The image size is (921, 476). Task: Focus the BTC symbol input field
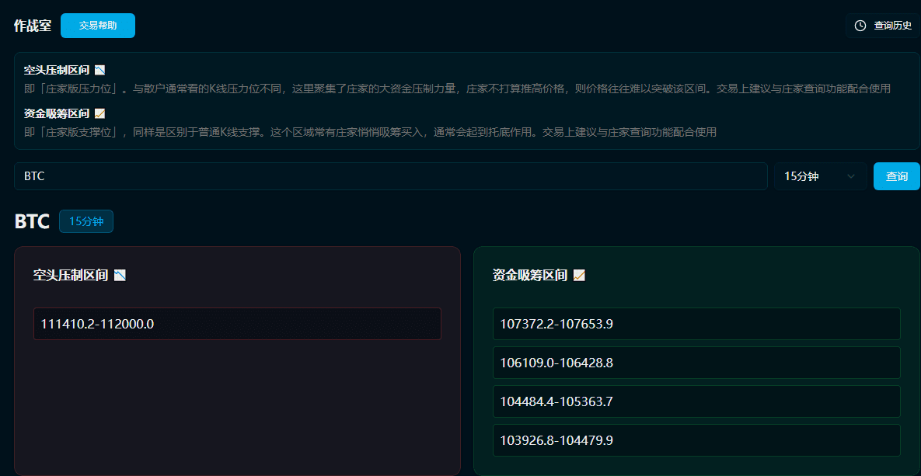click(390, 176)
